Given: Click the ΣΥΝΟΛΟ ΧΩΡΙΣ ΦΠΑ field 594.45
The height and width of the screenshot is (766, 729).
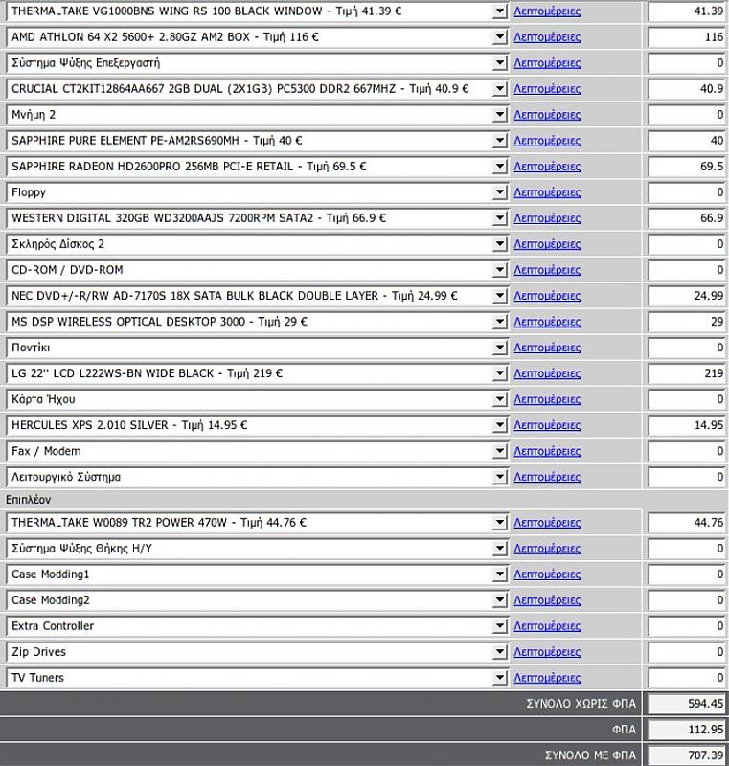Looking at the screenshot, I should pos(687,704).
